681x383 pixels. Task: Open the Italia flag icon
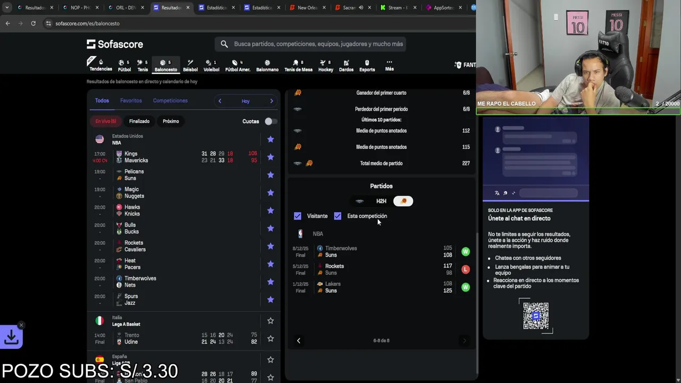pyautogui.click(x=99, y=321)
